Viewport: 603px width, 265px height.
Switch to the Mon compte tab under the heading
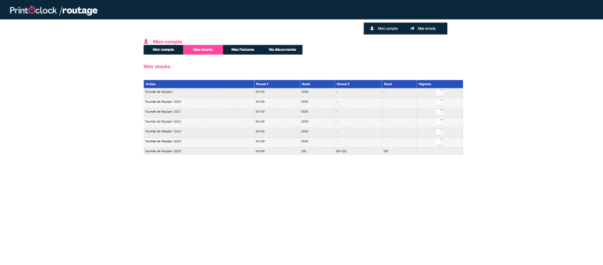164,50
